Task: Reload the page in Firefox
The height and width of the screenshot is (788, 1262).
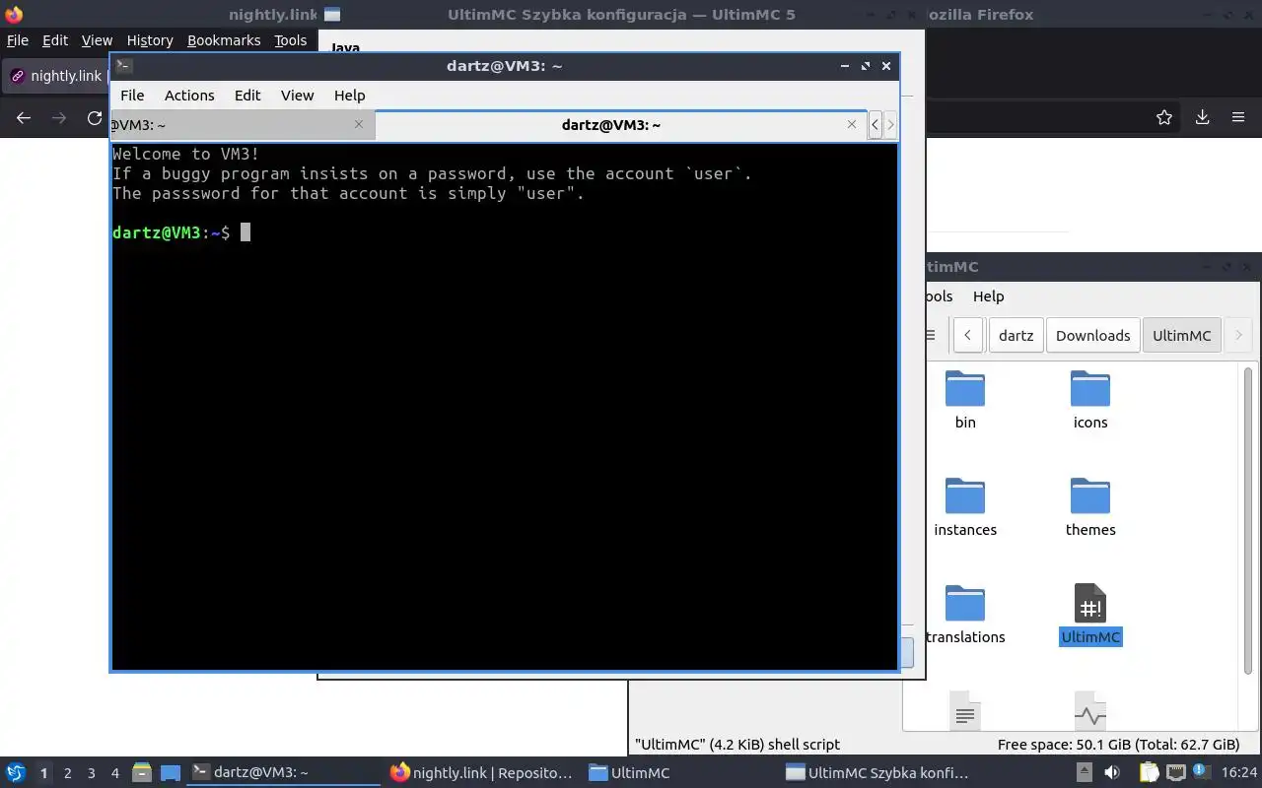Action: click(95, 117)
